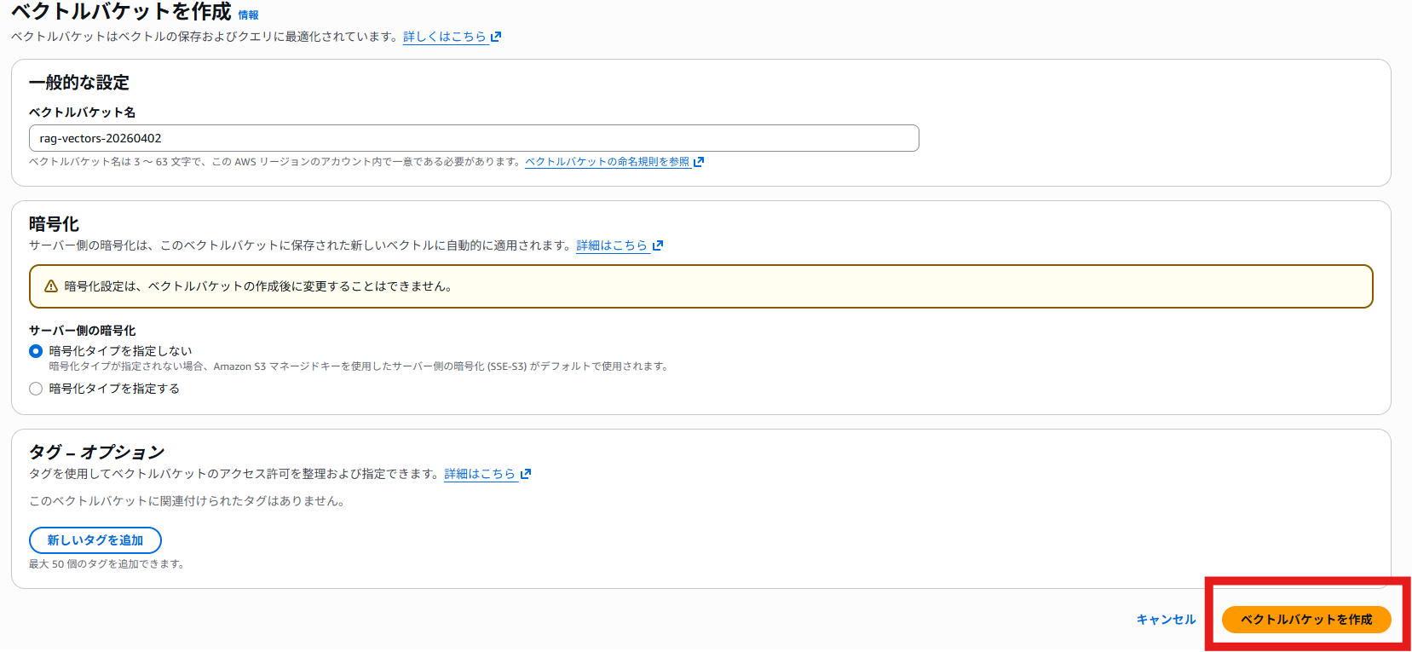Screen dimensions: 1412x652
Task: Click external-link icon in タグ description
Action: point(526,474)
